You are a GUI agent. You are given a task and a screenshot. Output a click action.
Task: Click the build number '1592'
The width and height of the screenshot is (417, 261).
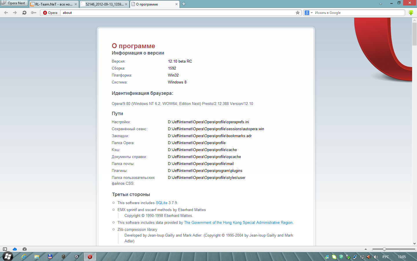(172, 68)
